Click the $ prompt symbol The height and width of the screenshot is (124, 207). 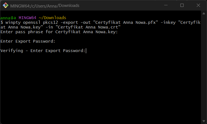2,22
